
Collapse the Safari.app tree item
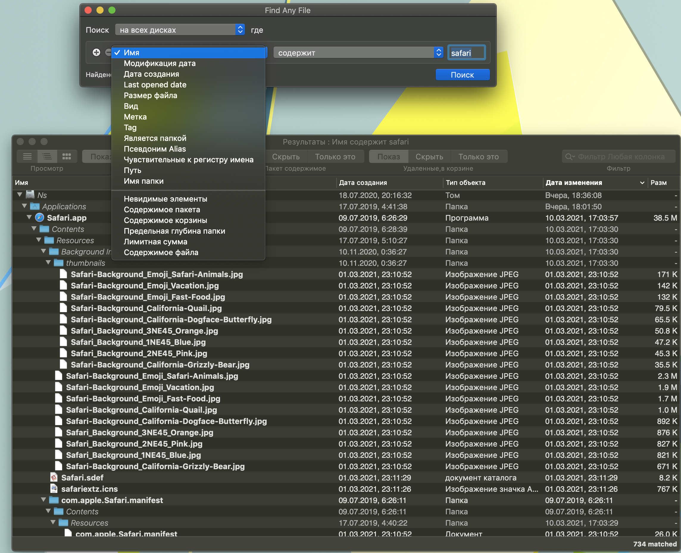click(x=29, y=218)
